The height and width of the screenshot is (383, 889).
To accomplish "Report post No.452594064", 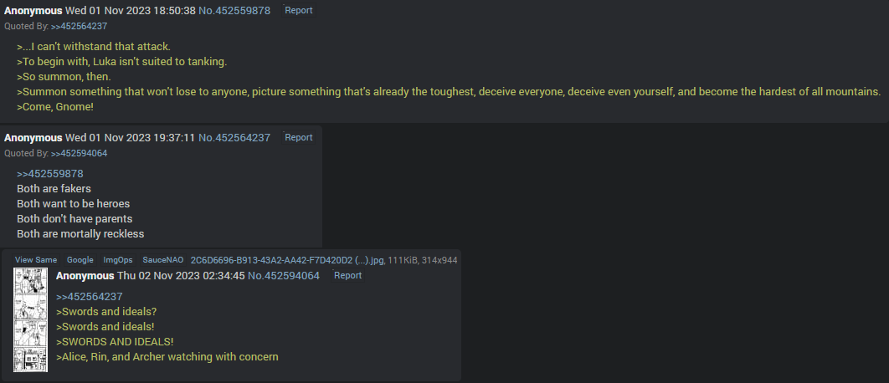I will (x=347, y=275).
